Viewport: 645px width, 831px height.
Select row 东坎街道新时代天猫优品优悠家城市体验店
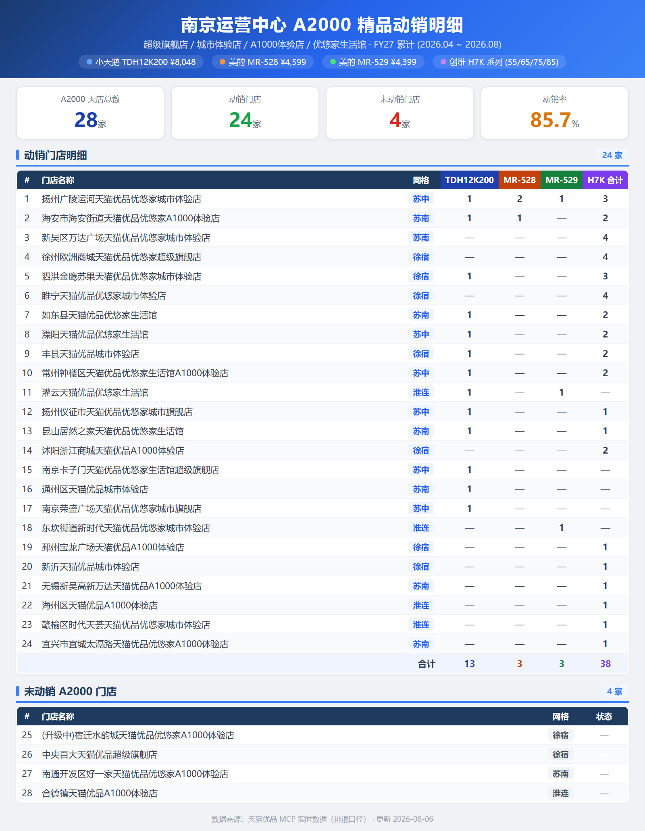coord(322,528)
